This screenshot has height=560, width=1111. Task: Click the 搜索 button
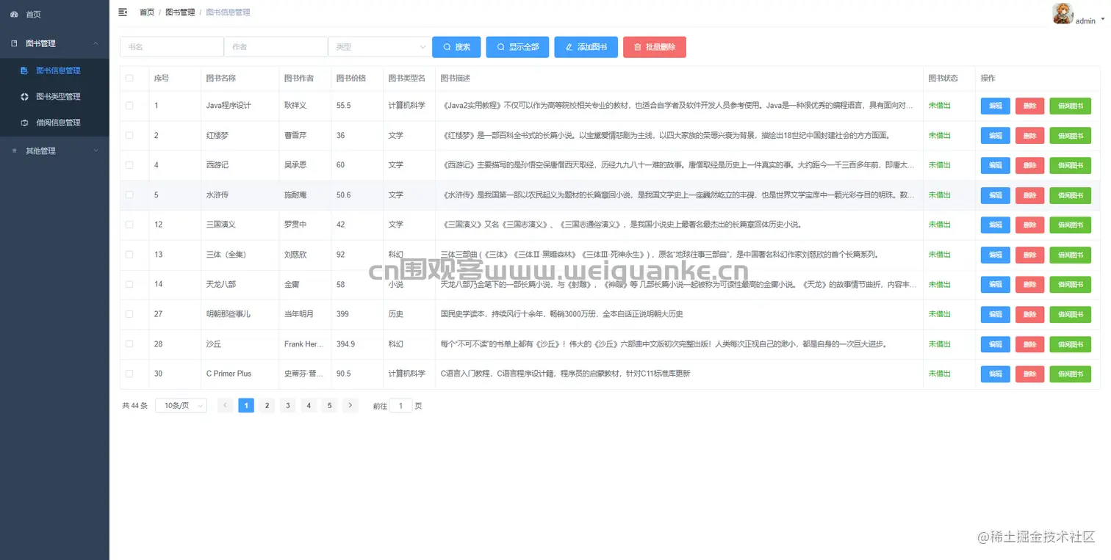click(x=456, y=47)
